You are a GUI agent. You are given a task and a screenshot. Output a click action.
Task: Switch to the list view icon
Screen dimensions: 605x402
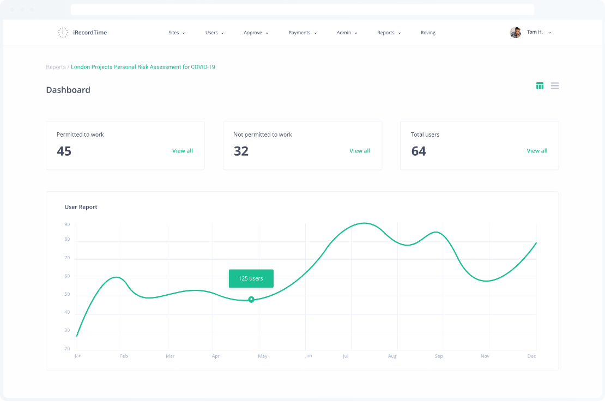tap(554, 86)
